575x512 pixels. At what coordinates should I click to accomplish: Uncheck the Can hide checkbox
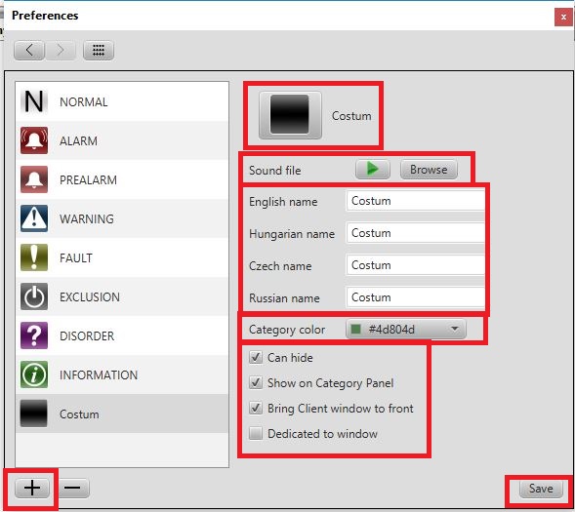coord(256,357)
